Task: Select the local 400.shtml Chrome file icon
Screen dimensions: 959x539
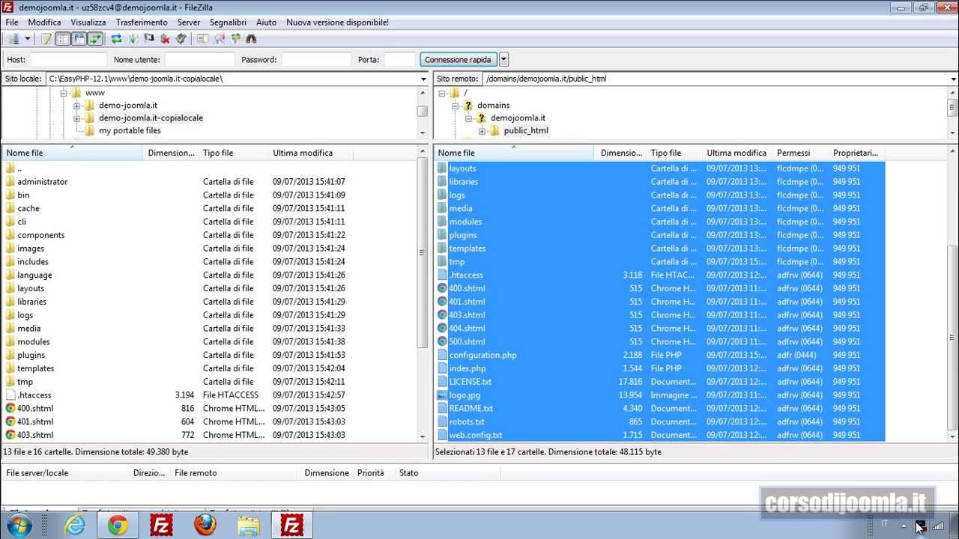Action: [10, 409]
